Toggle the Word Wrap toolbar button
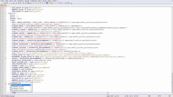The width and height of the screenshot is (173, 97). [43, 3]
